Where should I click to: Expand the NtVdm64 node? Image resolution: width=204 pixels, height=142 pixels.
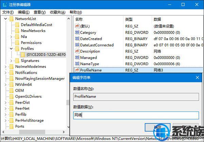tap(5, 85)
